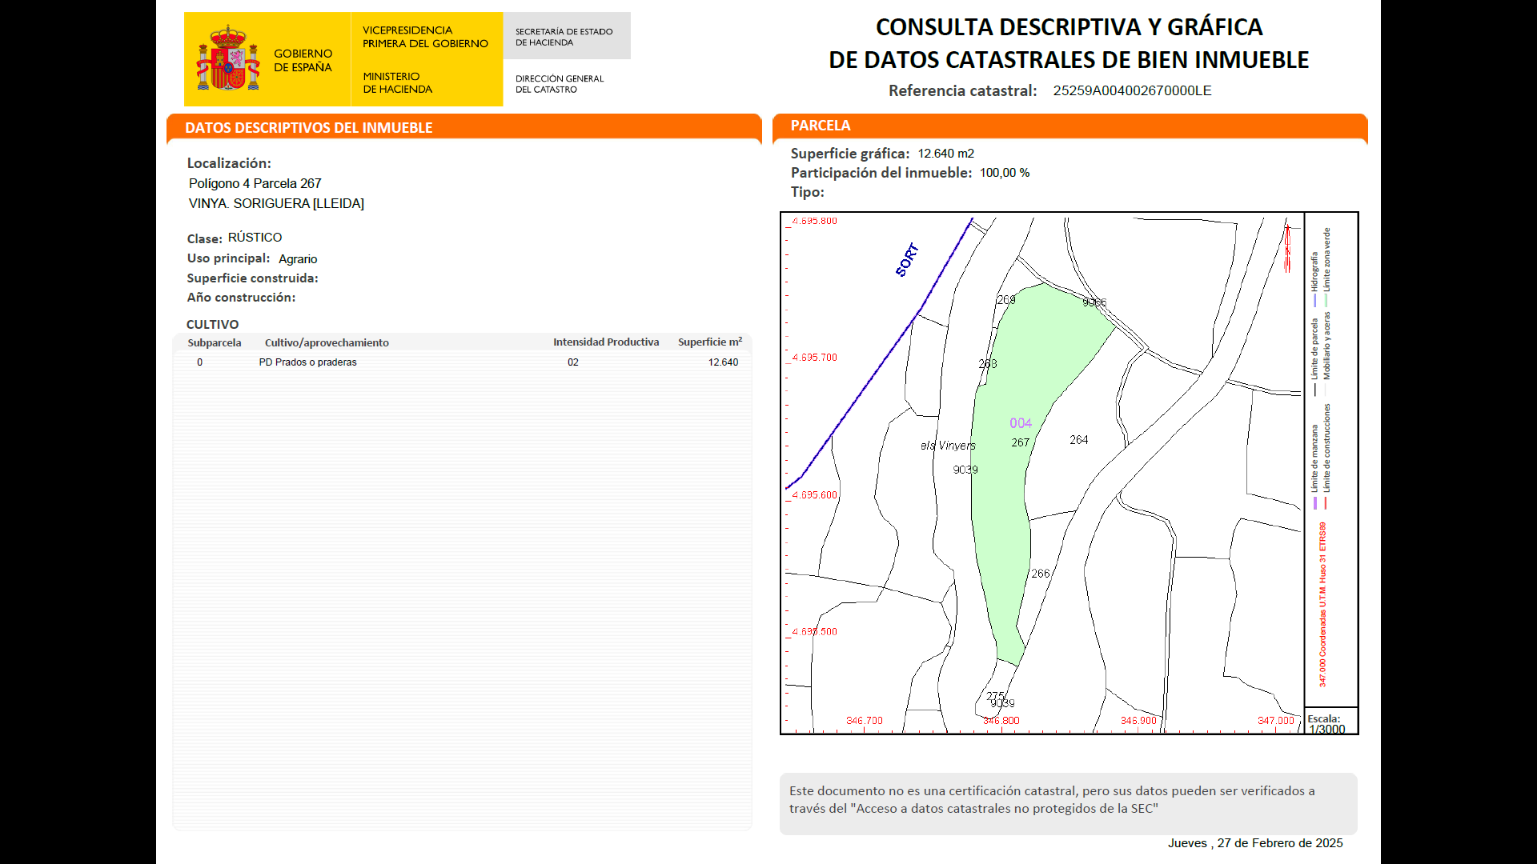Screen dimensions: 1537x864
Task: Click the Secretaría de Estado de Hacienda block
Action: coord(564,37)
